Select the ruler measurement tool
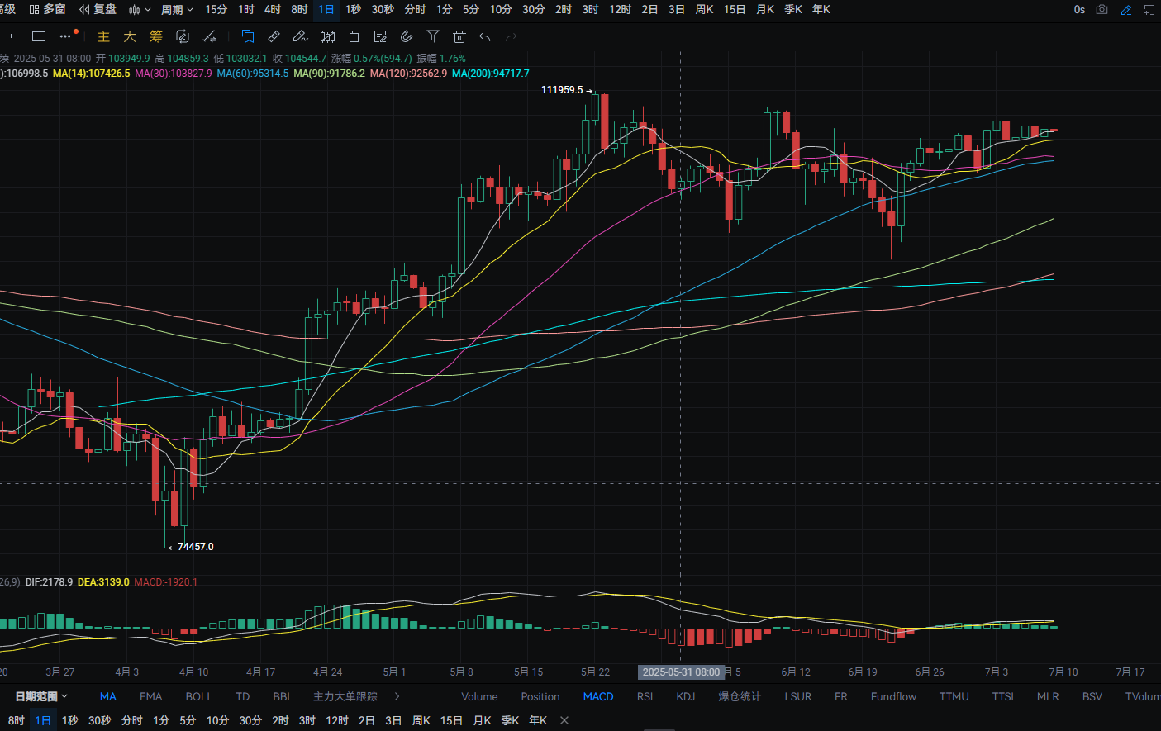 tap(274, 36)
